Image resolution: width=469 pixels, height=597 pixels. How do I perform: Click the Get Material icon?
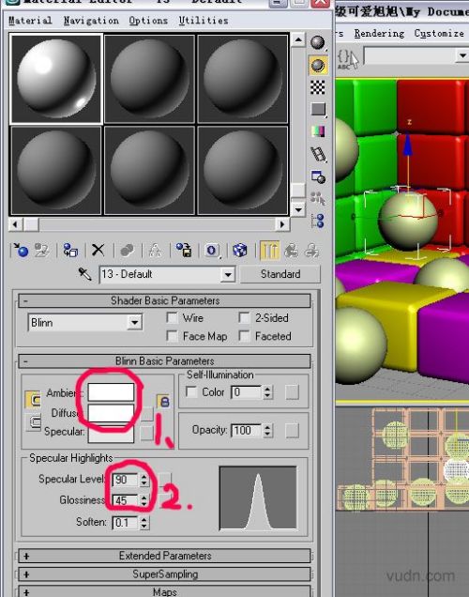21,250
